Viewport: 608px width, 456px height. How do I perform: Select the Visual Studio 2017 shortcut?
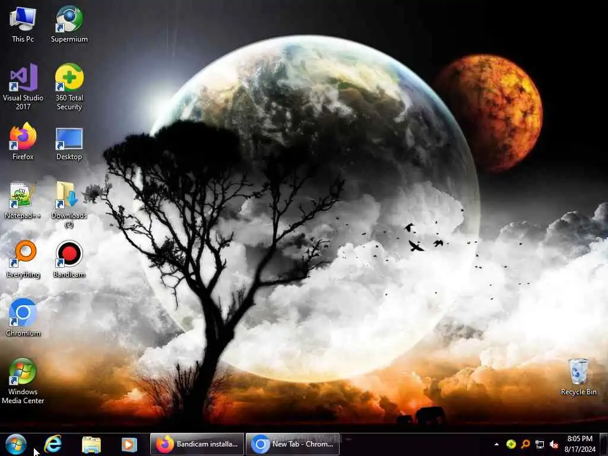click(x=23, y=87)
